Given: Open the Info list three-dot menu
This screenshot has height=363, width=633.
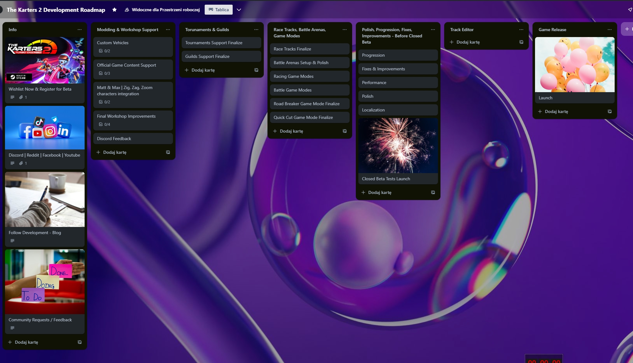Looking at the screenshot, I should 80,30.
